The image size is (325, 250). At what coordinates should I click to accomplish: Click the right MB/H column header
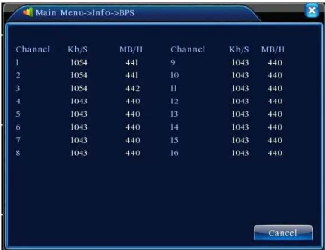pos(273,49)
